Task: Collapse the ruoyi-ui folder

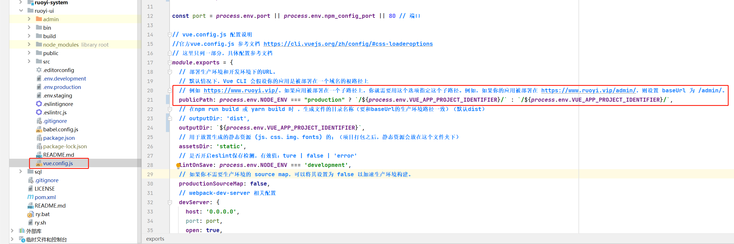Action: coord(21,11)
